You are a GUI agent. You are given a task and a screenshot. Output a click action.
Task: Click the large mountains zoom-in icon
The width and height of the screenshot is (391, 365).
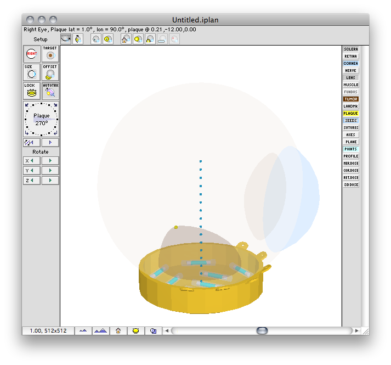coord(101,331)
